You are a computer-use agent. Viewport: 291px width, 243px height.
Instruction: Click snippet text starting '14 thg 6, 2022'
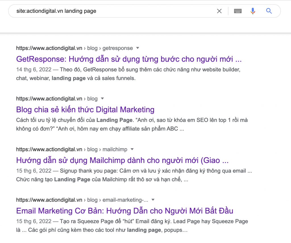[128, 74]
